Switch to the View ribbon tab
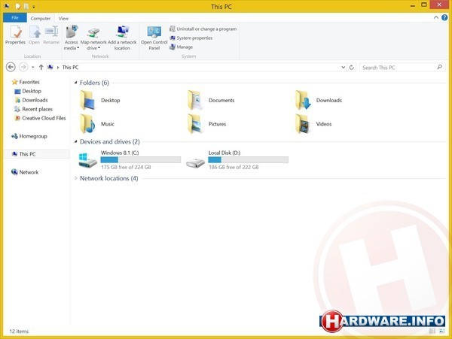This screenshot has width=452, height=339. click(63, 18)
